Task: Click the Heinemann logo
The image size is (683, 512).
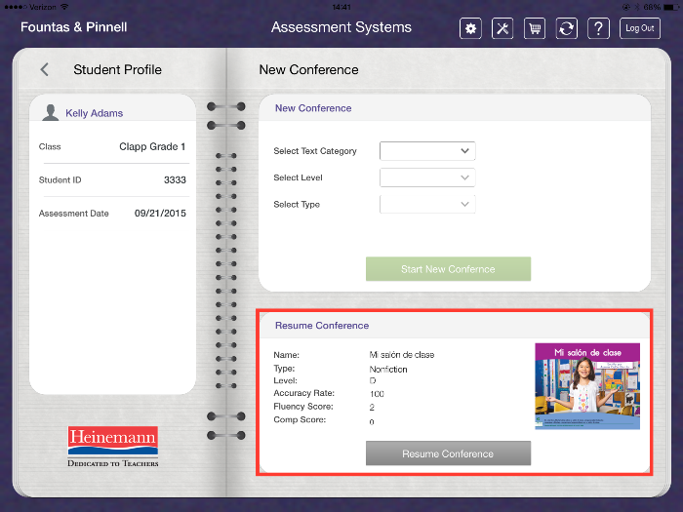Action: pyautogui.click(x=113, y=447)
